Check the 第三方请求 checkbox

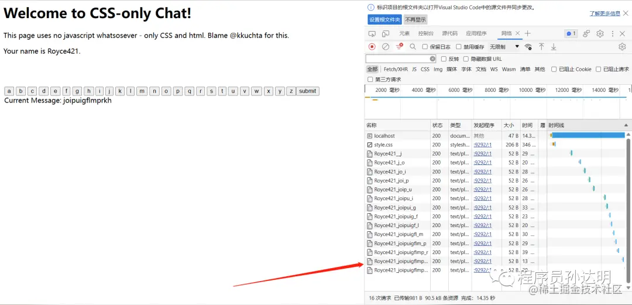tap(370, 80)
